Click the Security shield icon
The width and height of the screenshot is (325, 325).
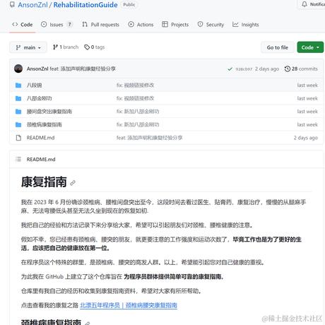tap(200, 24)
